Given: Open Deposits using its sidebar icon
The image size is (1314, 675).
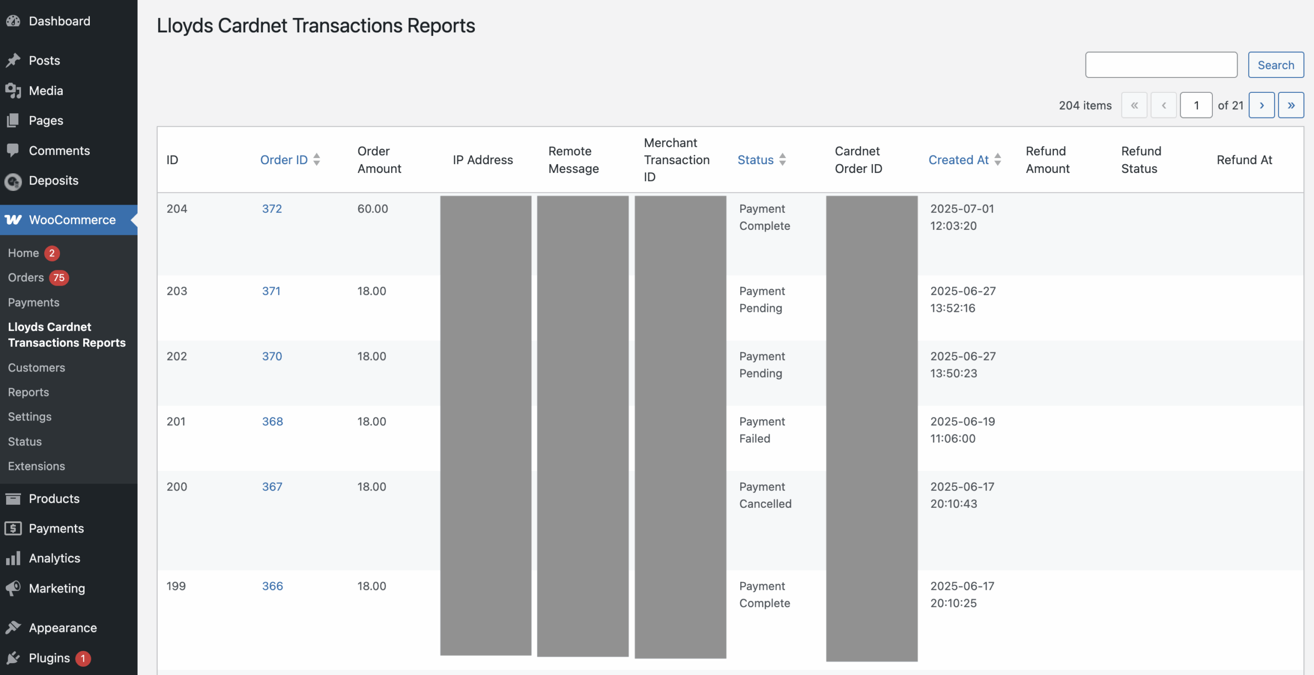Looking at the screenshot, I should (14, 181).
